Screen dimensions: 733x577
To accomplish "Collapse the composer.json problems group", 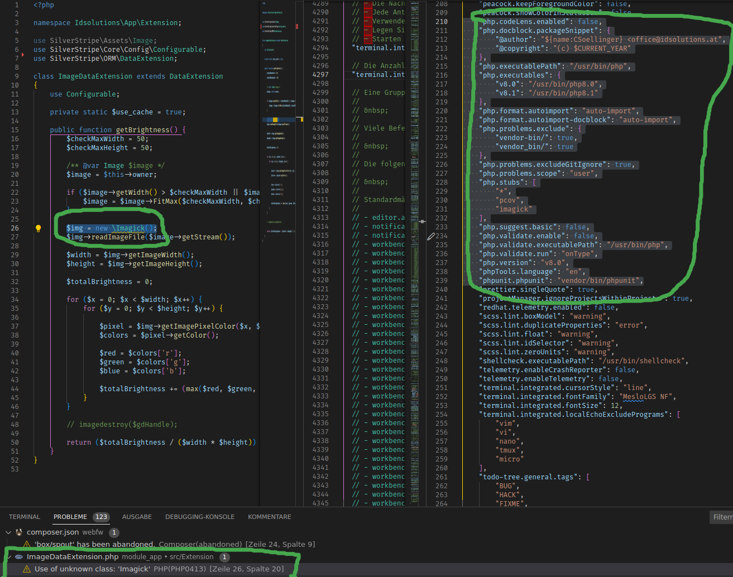I will tap(8, 532).
